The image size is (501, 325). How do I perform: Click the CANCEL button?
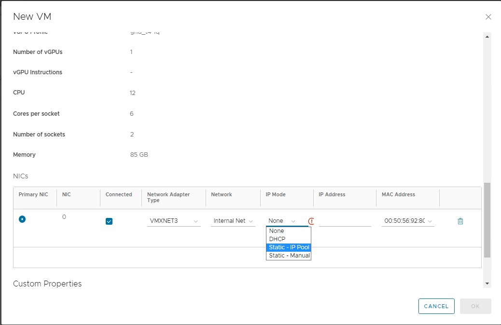(x=436, y=306)
